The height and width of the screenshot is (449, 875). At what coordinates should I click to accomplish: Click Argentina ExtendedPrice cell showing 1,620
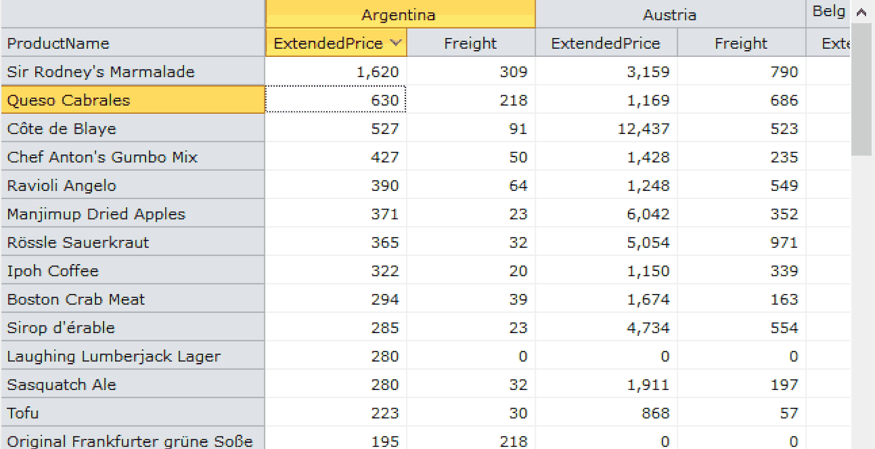(336, 72)
